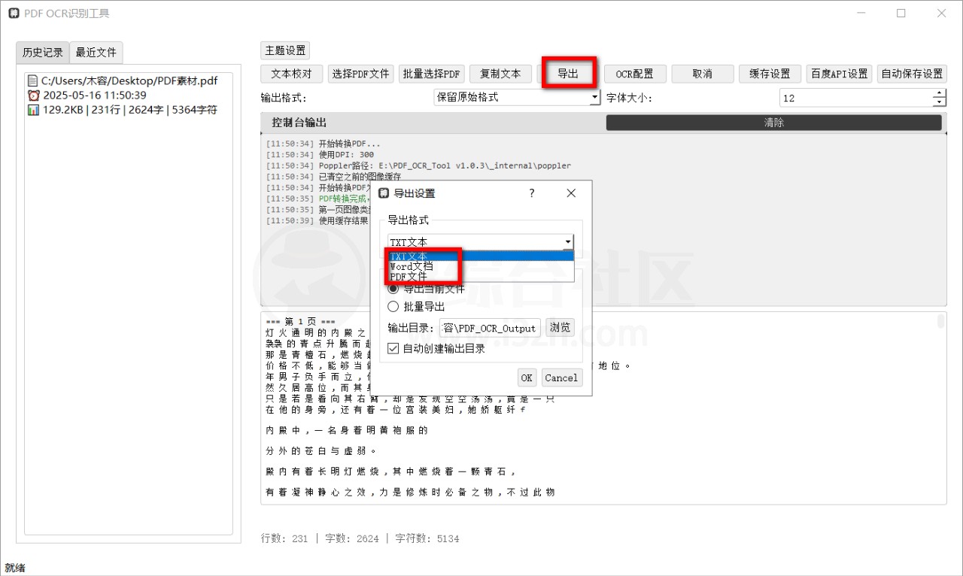Collapse the 导出格式 combo box arrow
This screenshot has height=576, width=963.
[568, 242]
